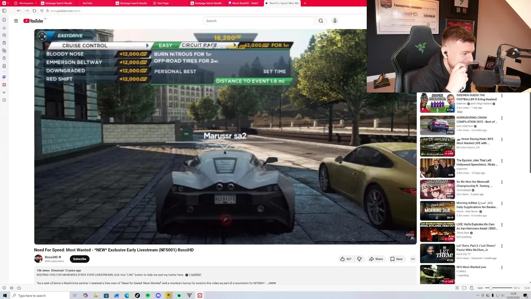531x299 pixels.
Task: Go back to previous page
Action: [x=19, y=11]
